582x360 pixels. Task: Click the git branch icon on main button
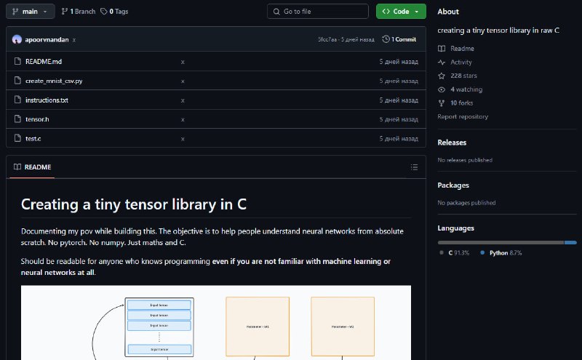point(15,12)
